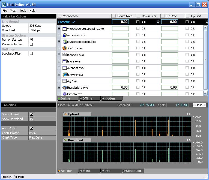Expand the thunderbird.exe connections

click(x=59, y=87)
